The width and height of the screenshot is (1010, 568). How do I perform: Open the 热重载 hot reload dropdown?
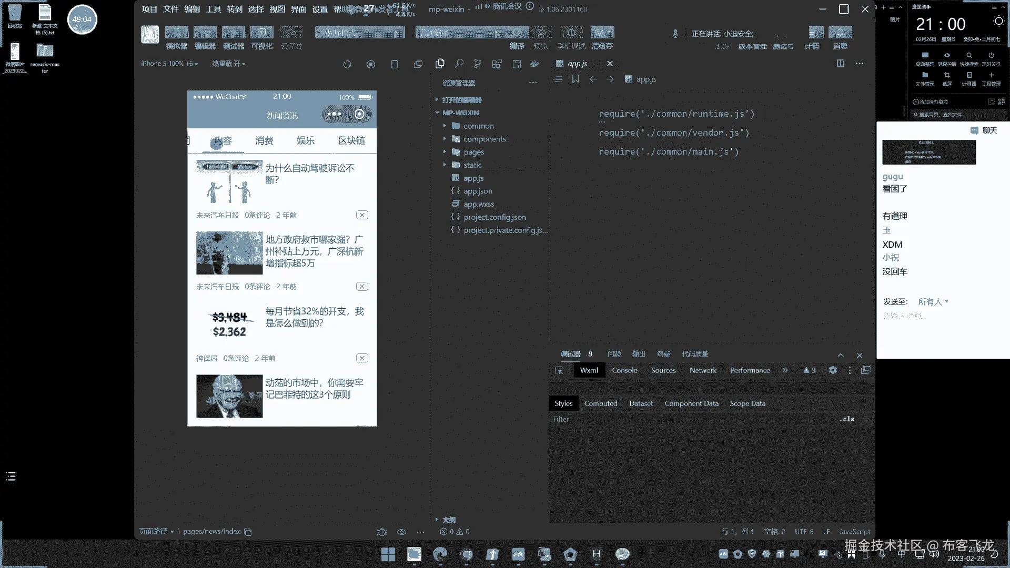coord(228,64)
